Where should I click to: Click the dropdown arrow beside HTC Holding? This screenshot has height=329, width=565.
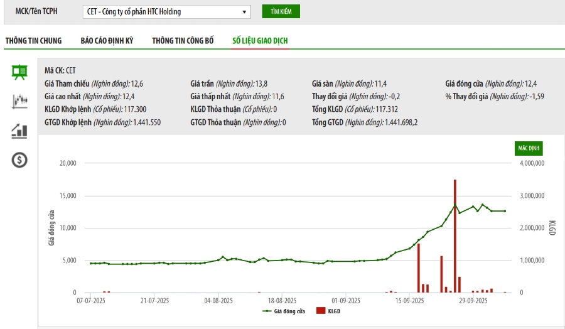(244, 12)
